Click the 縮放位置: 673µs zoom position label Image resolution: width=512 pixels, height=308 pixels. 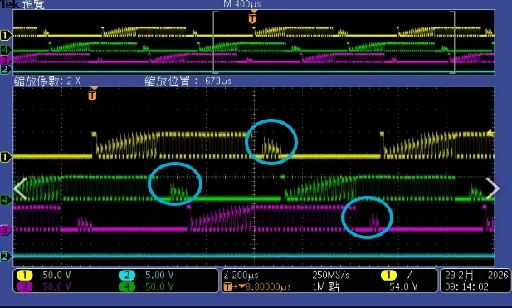point(188,81)
